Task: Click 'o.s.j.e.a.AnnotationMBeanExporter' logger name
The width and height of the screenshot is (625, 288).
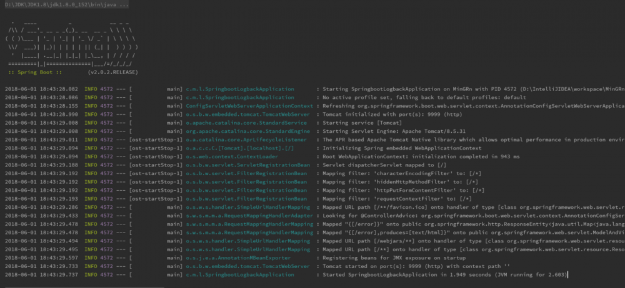Action: pos(238,258)
